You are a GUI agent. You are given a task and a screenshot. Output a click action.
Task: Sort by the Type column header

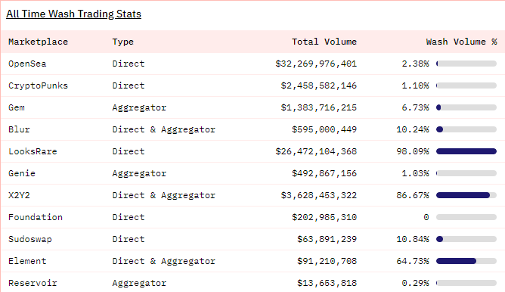click(x=122, y=42)
